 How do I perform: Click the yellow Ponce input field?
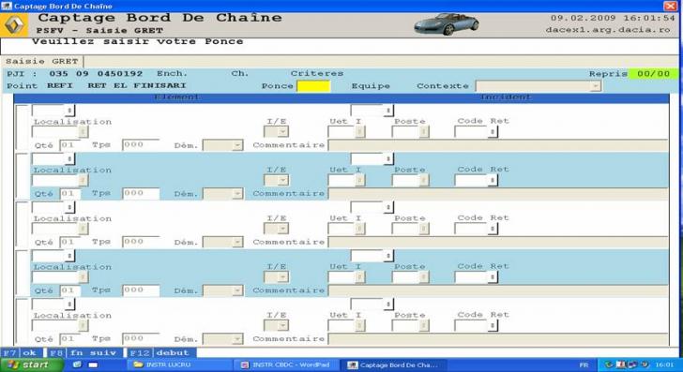click(313, 85)
